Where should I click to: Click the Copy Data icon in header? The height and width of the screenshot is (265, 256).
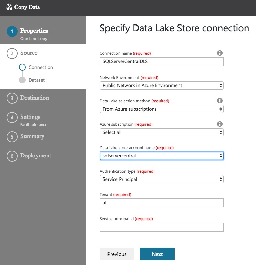[x=9, y=7]
